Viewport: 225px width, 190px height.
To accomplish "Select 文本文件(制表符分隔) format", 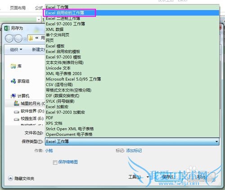I will coord(132,62).
